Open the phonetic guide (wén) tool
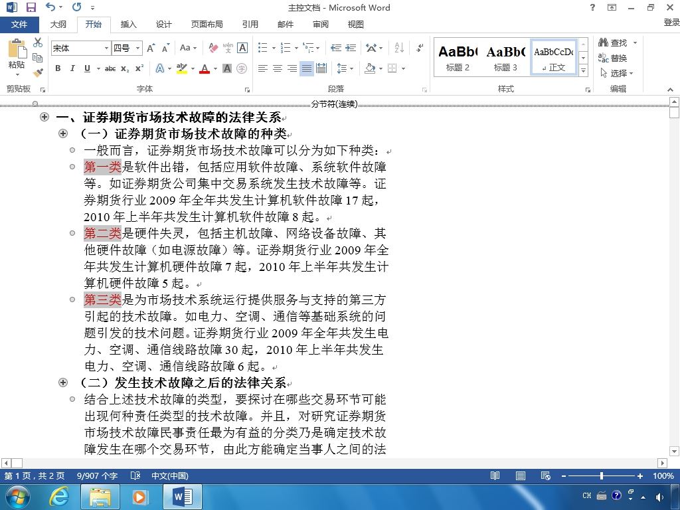680x510 pixels. [228, 48]
